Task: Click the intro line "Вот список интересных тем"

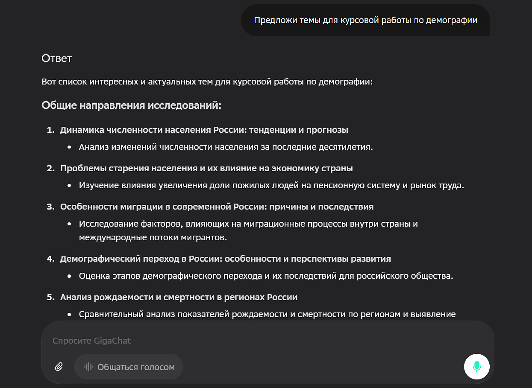Action: click(x=207, y=82)
